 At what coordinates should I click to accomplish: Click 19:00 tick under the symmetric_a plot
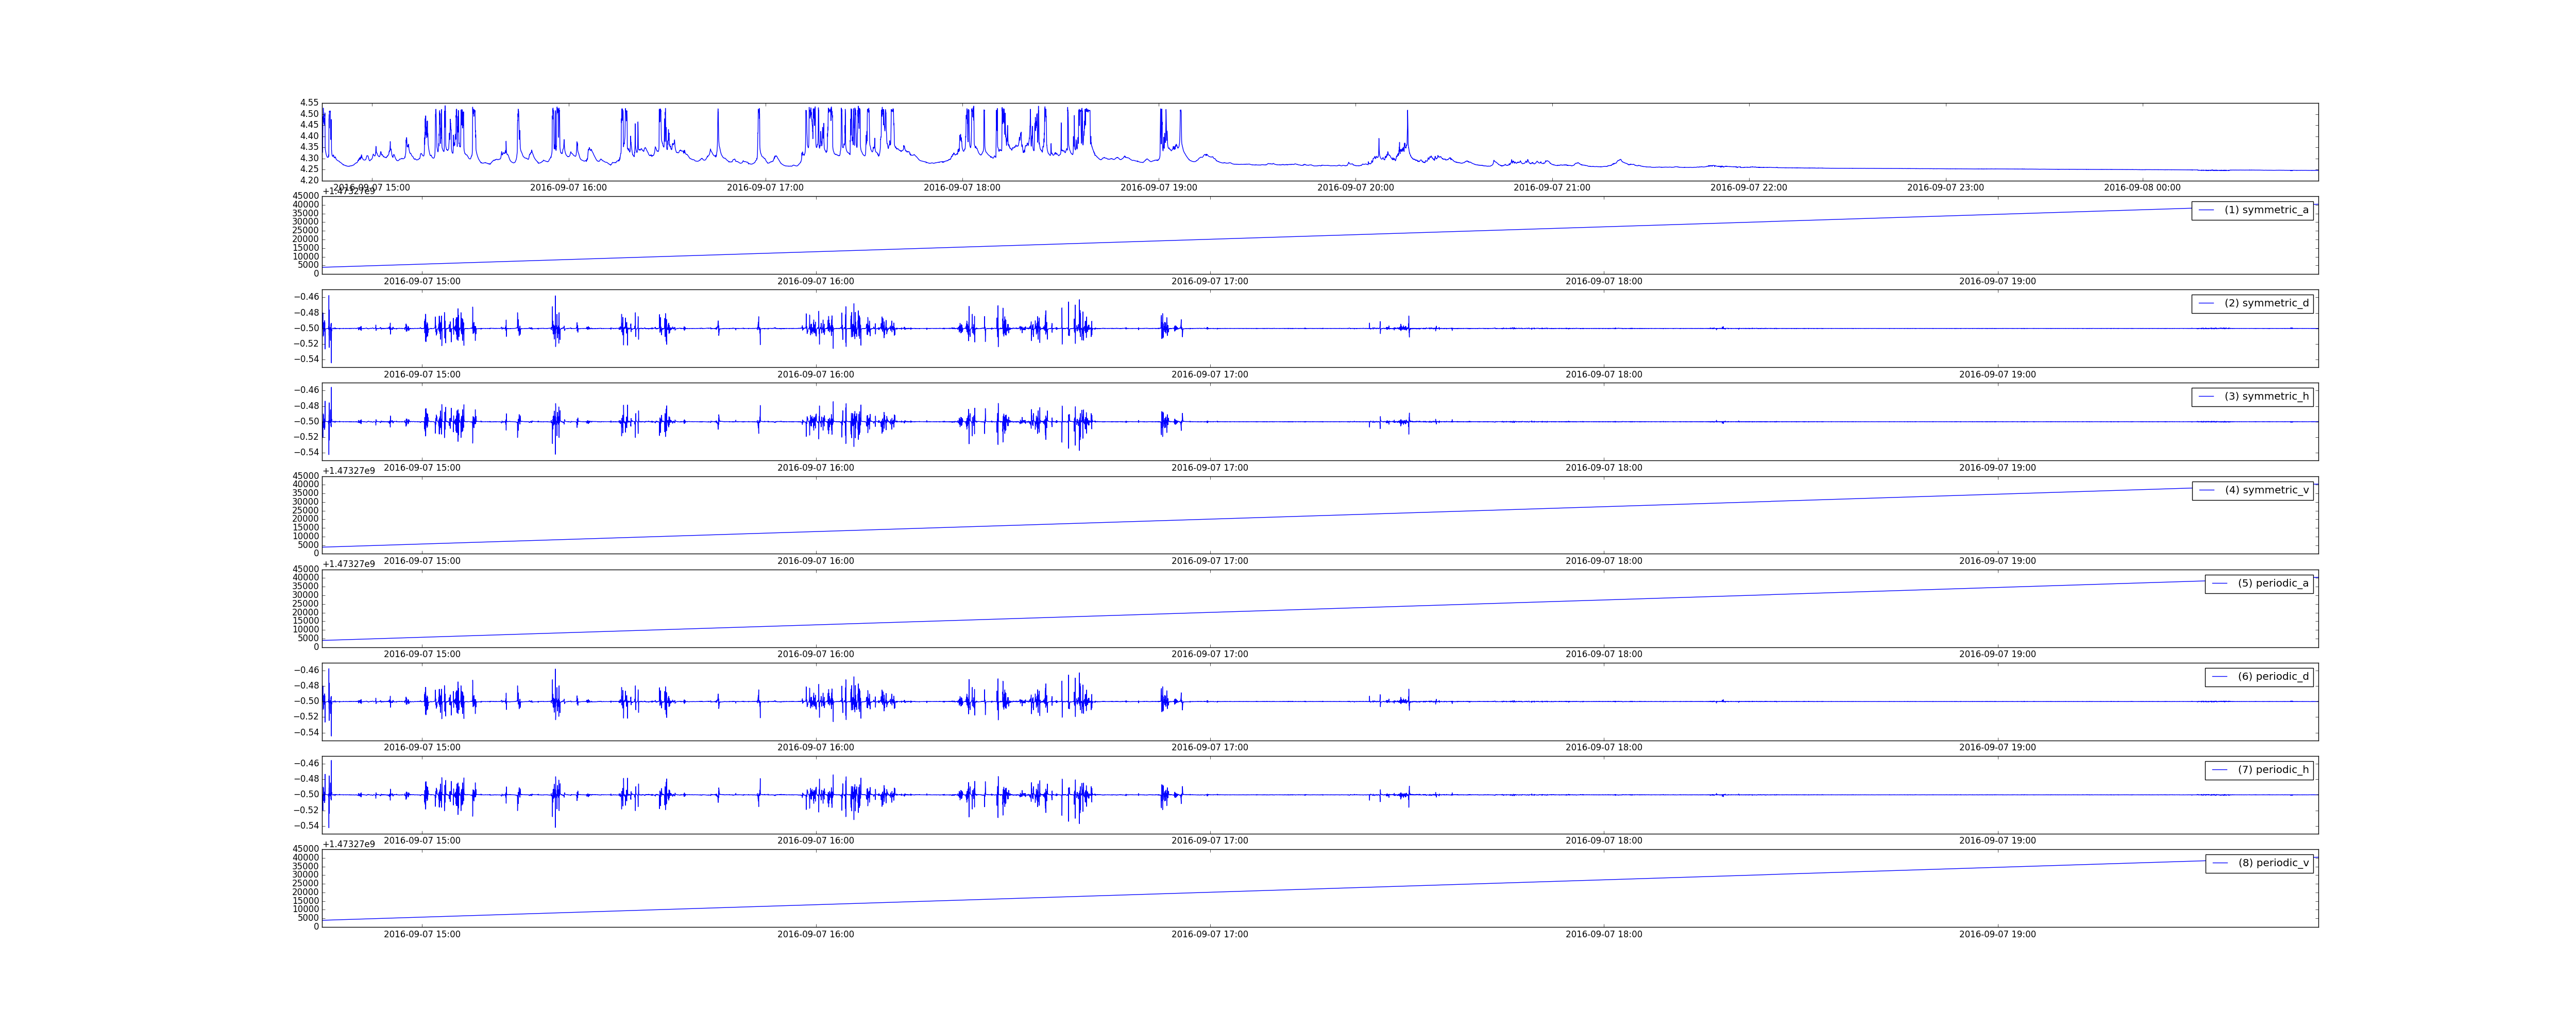(x=1997, y=282)
